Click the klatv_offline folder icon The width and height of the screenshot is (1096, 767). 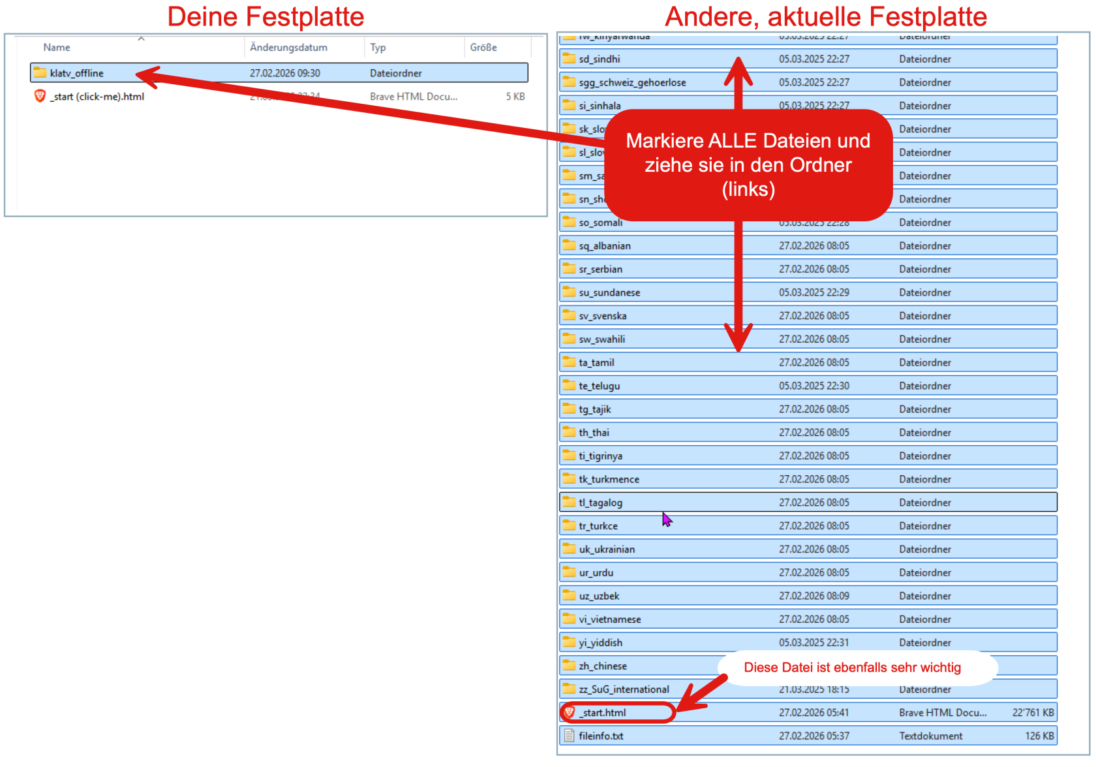pyautogui.click(x=40, y=72)
